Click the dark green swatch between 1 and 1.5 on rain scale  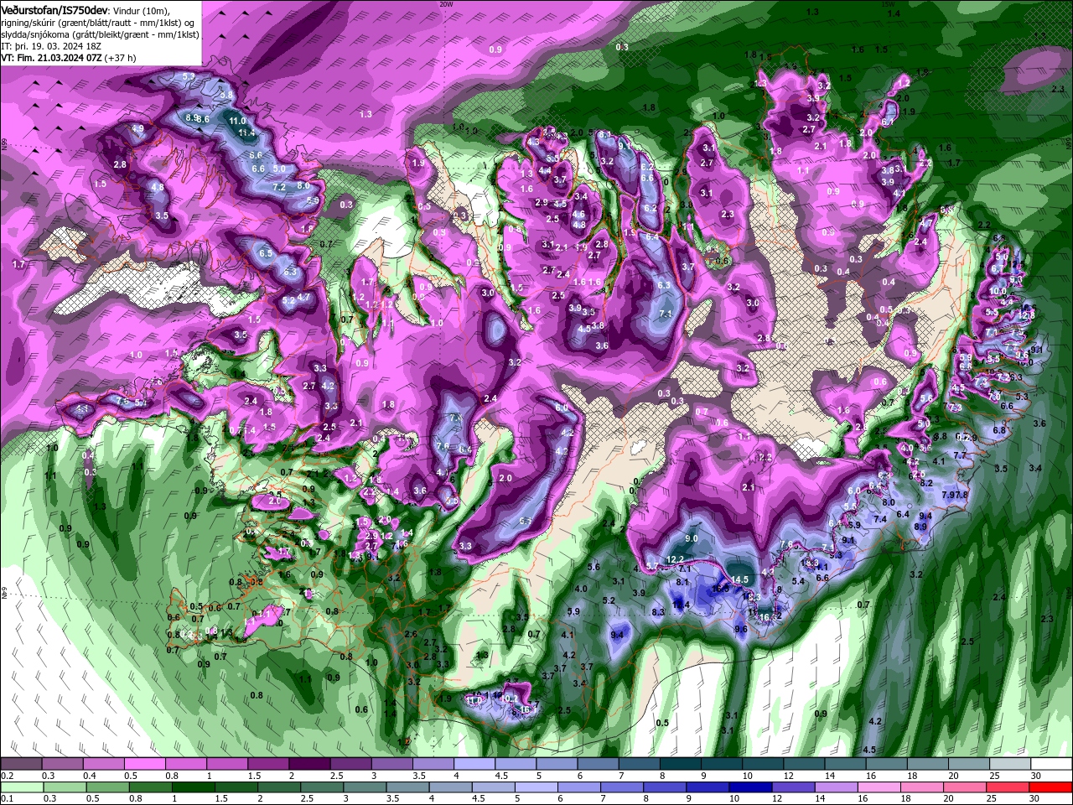click(x=193, y=787)
